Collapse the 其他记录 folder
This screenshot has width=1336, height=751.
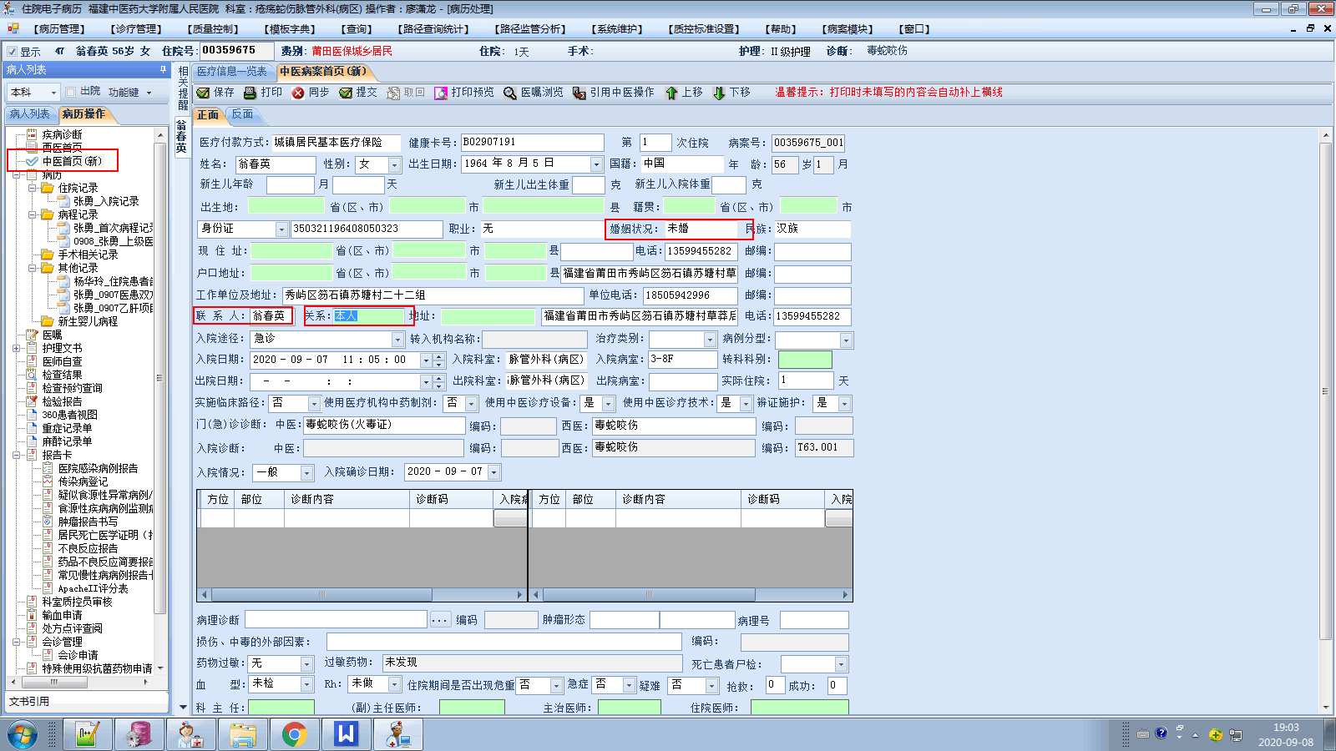click(32, 269)
